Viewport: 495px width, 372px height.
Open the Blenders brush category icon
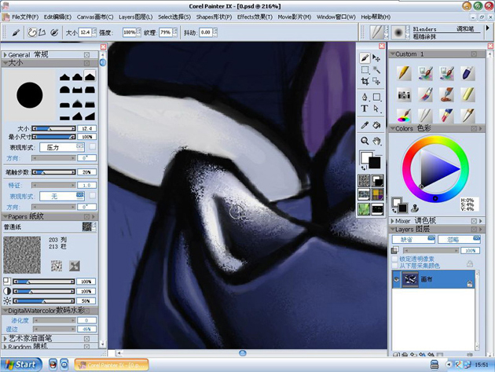(376, 32)
